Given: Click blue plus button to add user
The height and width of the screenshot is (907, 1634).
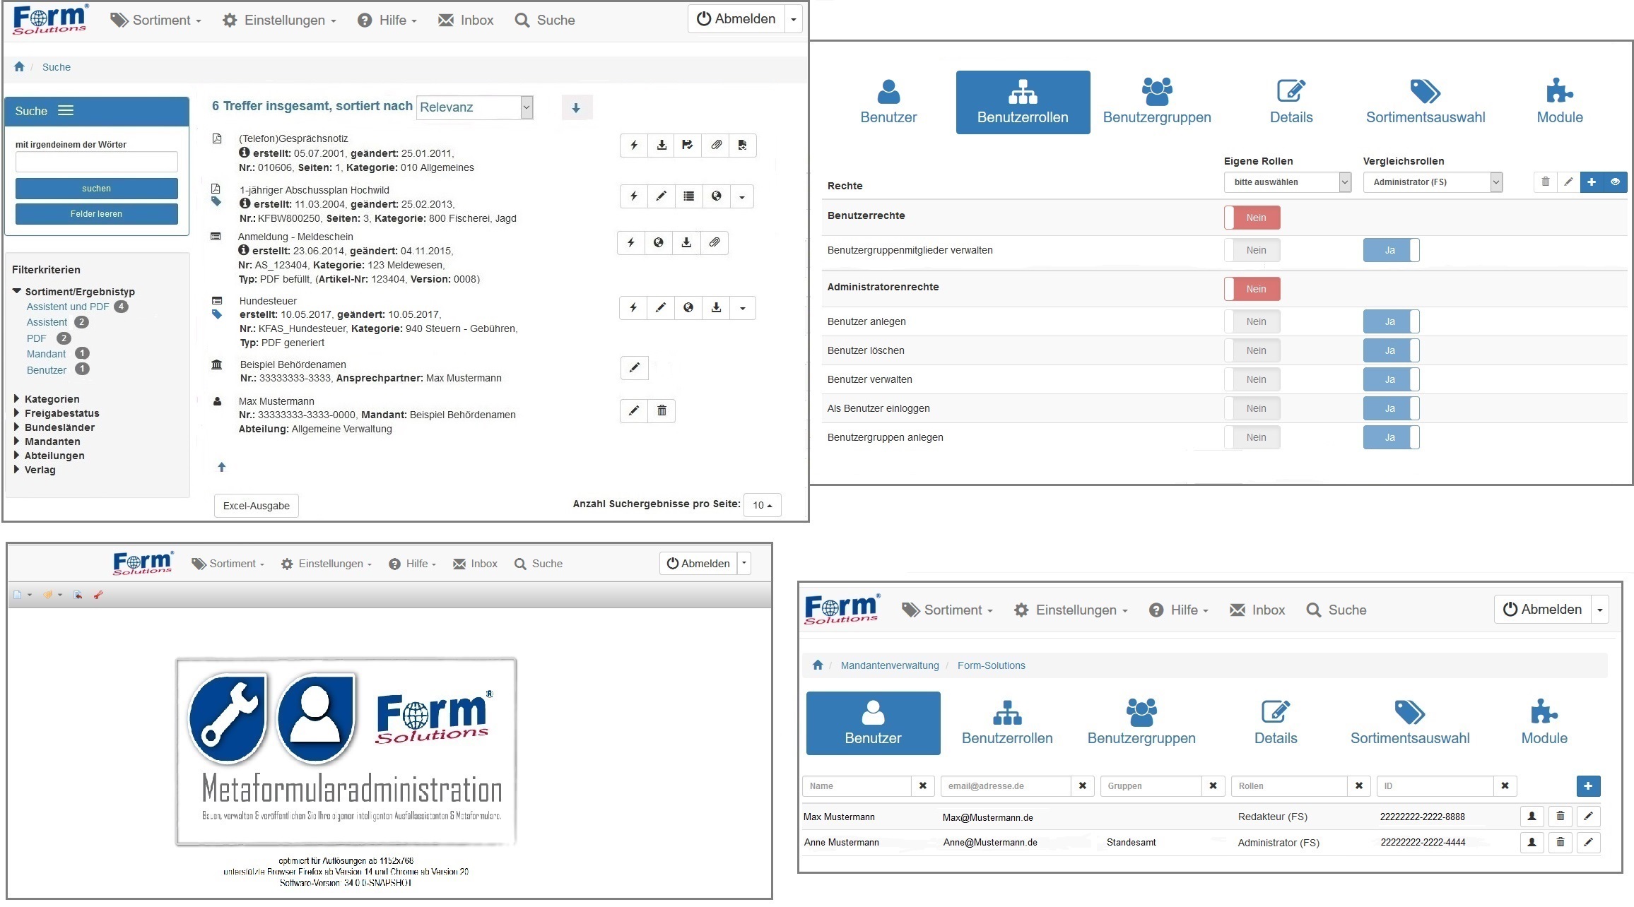Looking at the screenshot, I should (x=1588, y=786).
